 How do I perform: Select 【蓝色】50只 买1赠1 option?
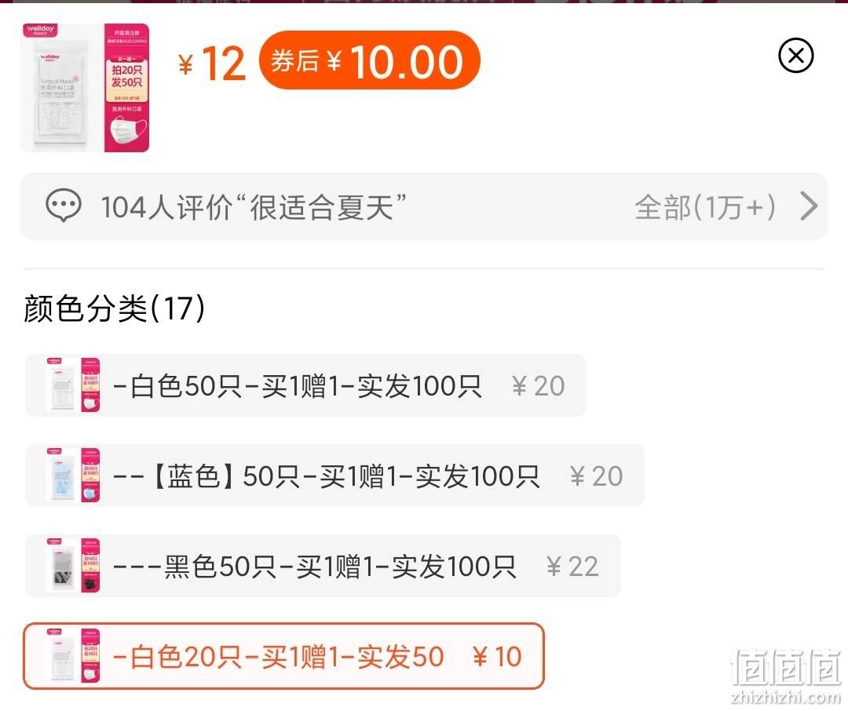point(334,476)
